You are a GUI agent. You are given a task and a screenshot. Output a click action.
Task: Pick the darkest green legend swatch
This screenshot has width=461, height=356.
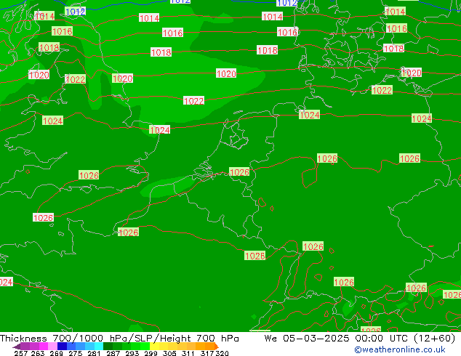[108, 346]
